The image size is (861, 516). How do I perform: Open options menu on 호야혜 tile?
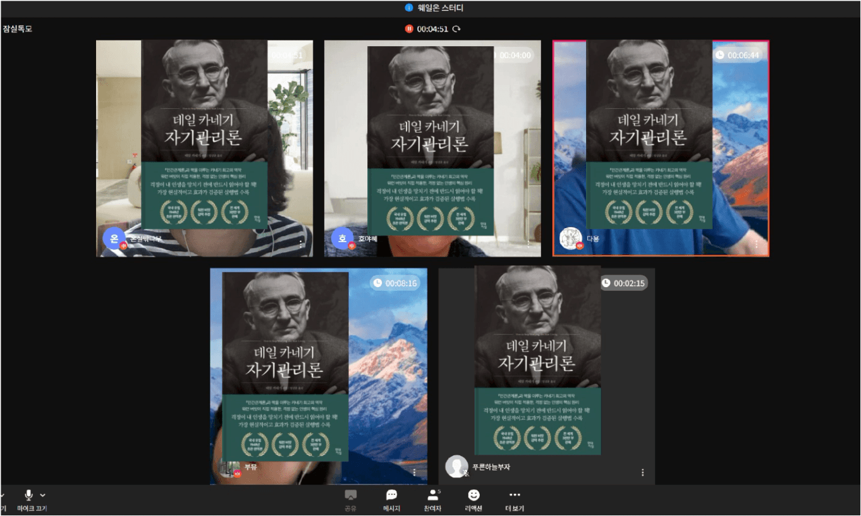[x=528, y=243]
